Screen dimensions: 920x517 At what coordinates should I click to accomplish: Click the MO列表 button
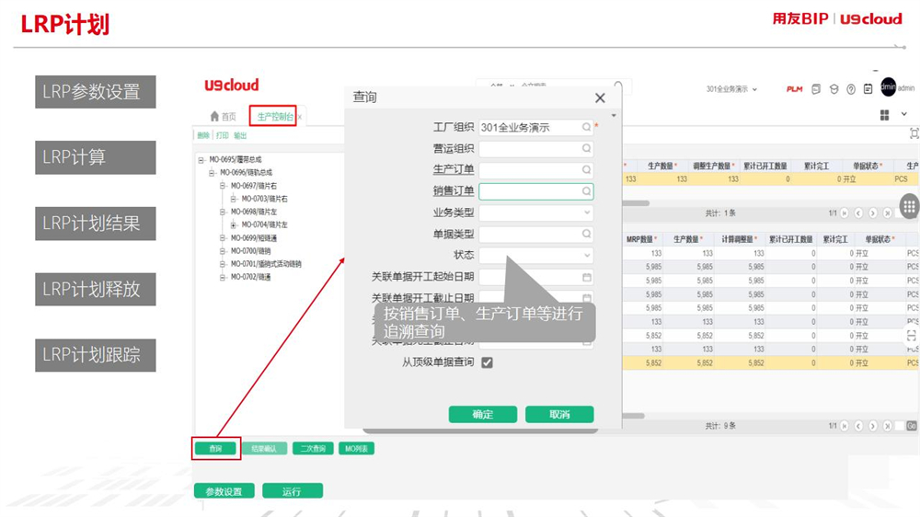[x=356, y=448]
